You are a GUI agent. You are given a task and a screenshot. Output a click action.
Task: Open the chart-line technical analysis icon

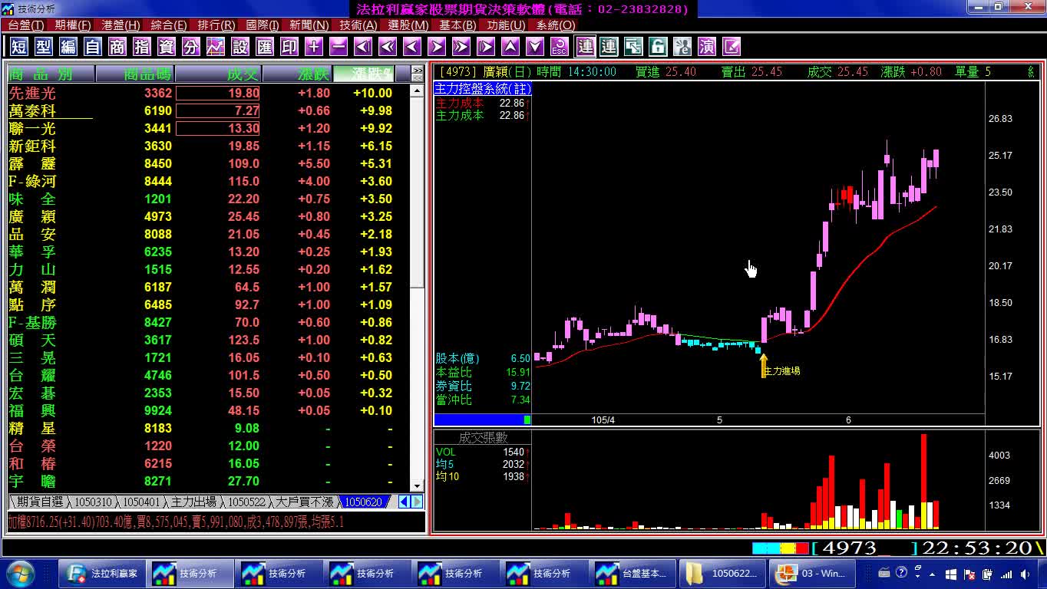pyautogui.click(x=216, y=47)
